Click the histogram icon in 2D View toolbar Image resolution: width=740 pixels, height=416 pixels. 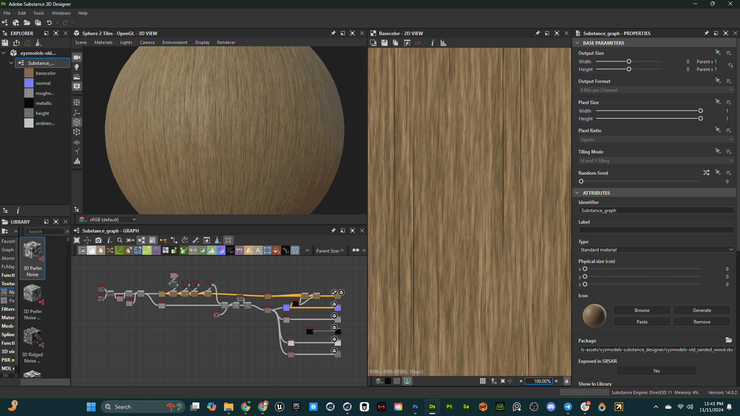coord(443,43)
